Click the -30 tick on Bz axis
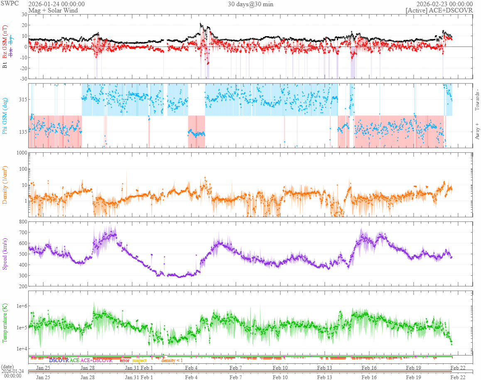Viewport: 481px width, 380px height. click(x=23, y=79)
